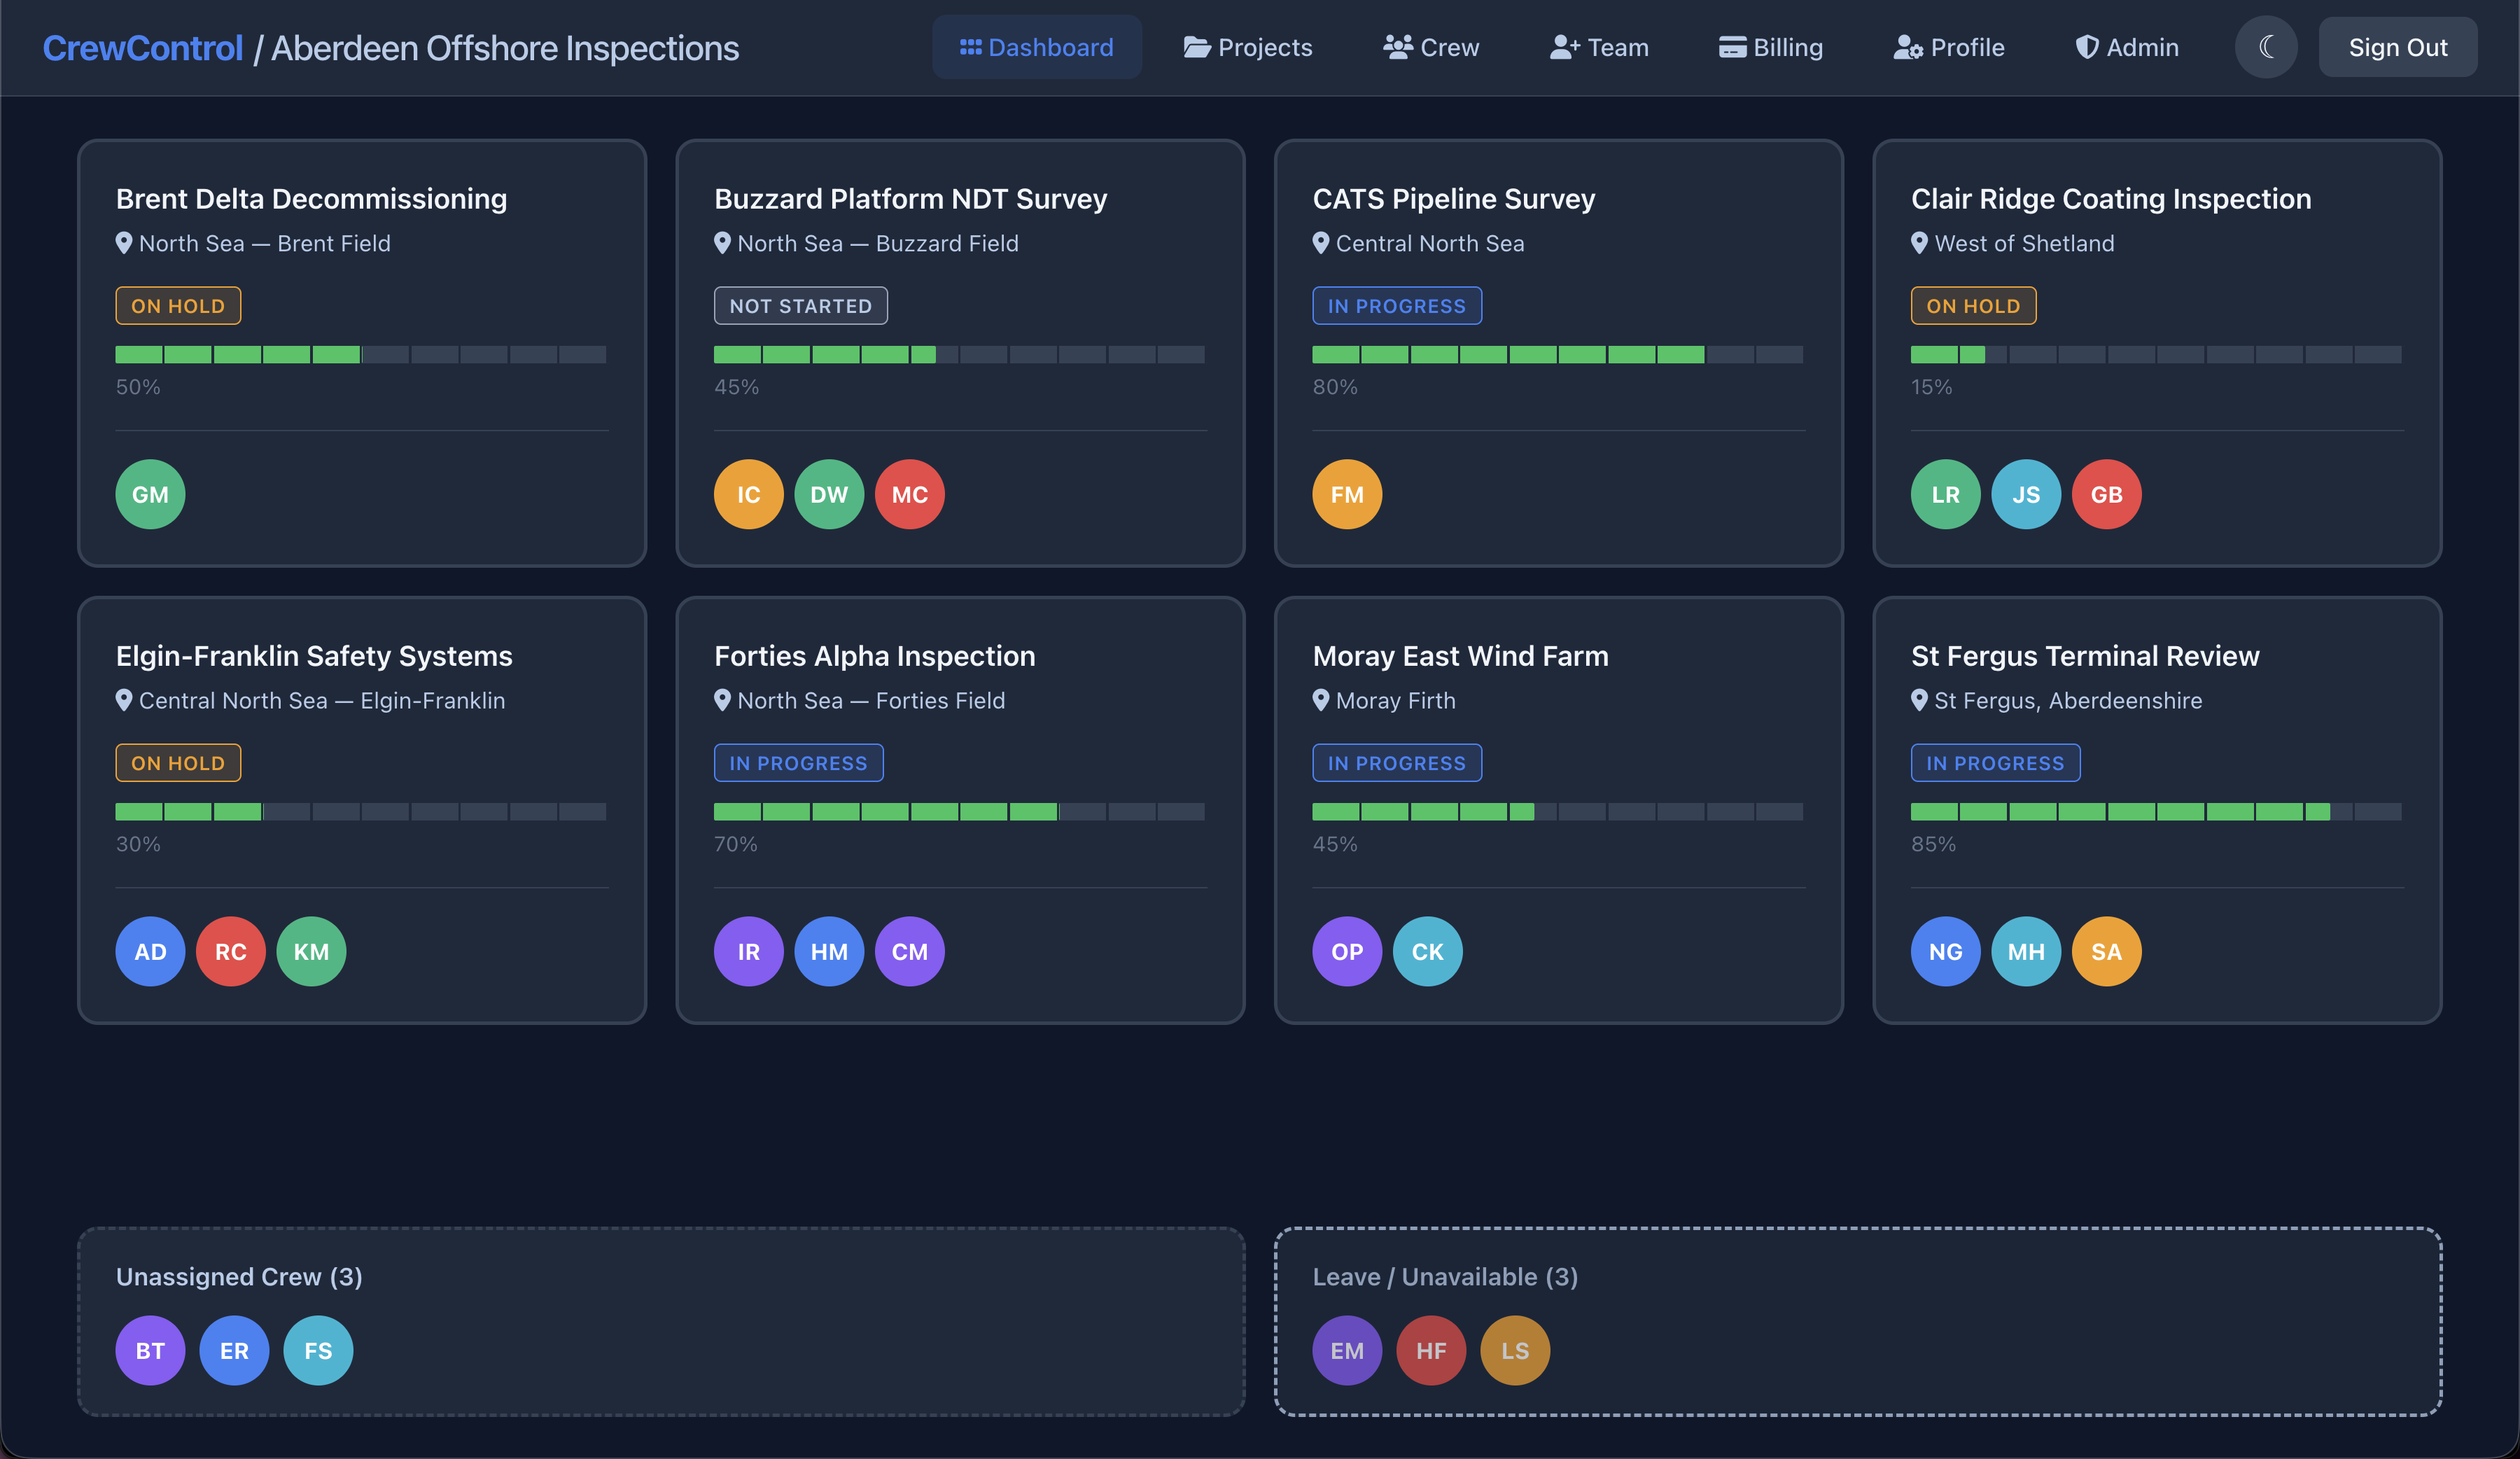The width and height of the screenshot is (2520, 1459).
Task: Click CATS Pipeline's 80% progress bar
Action: click(1557, 354)
